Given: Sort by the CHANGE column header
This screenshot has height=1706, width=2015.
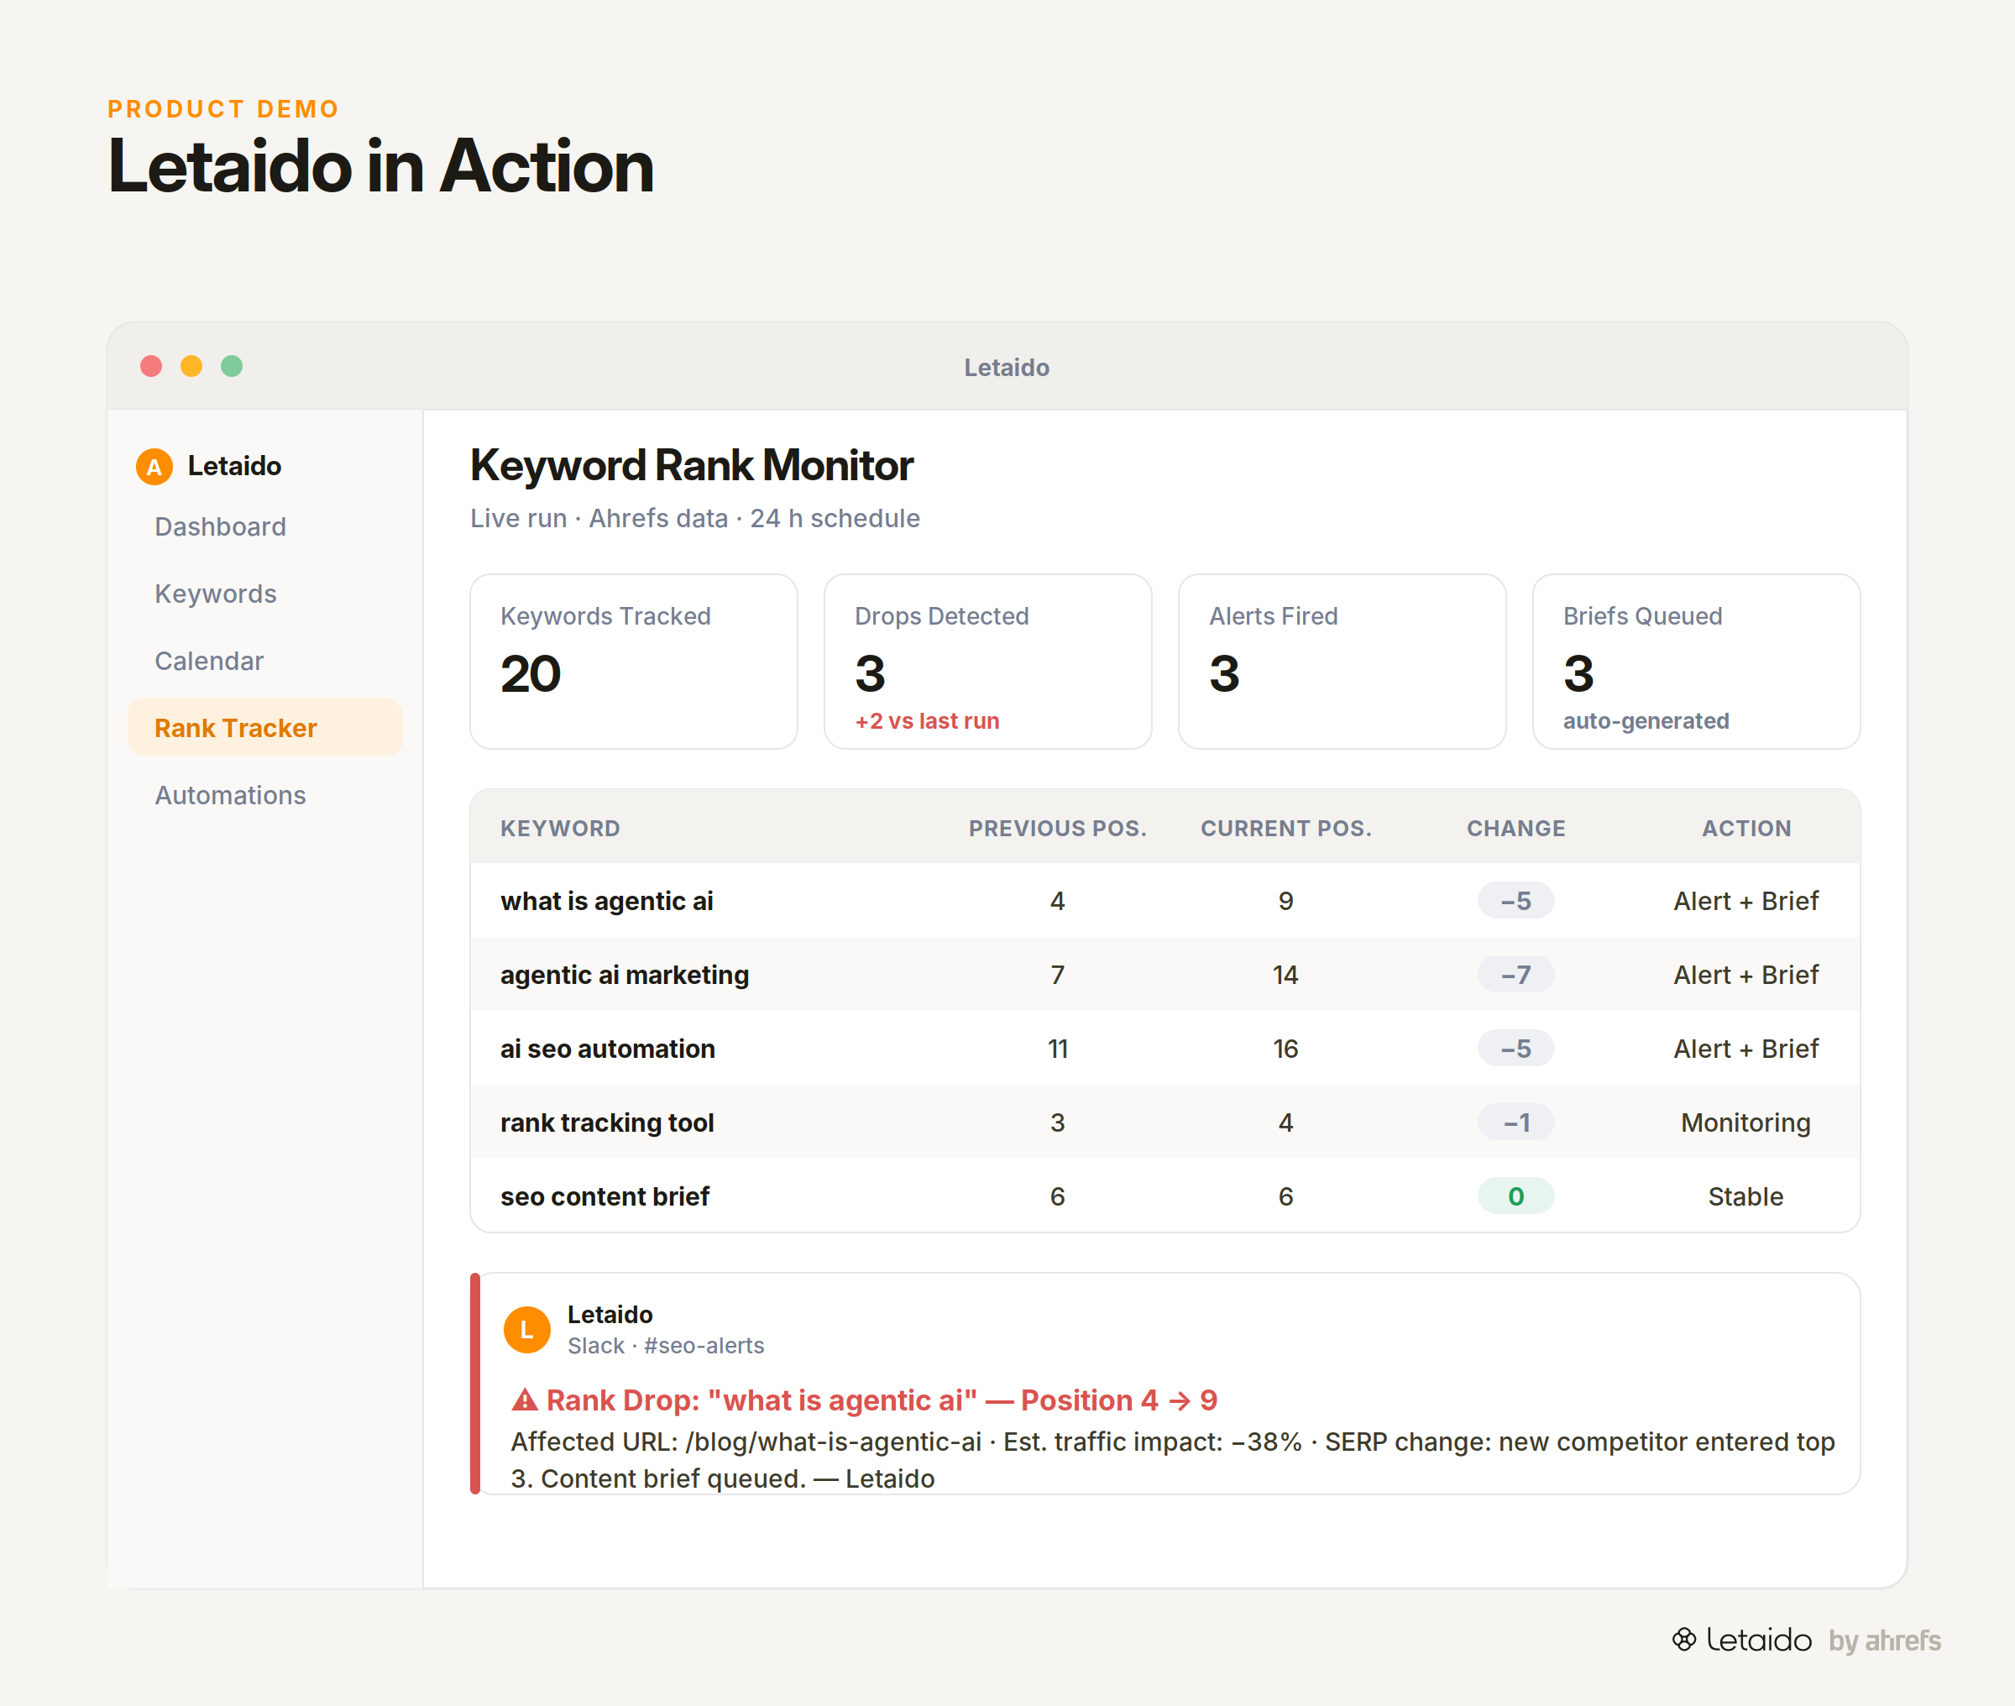Looking at the screenshot, I should tap(1516, 828).
